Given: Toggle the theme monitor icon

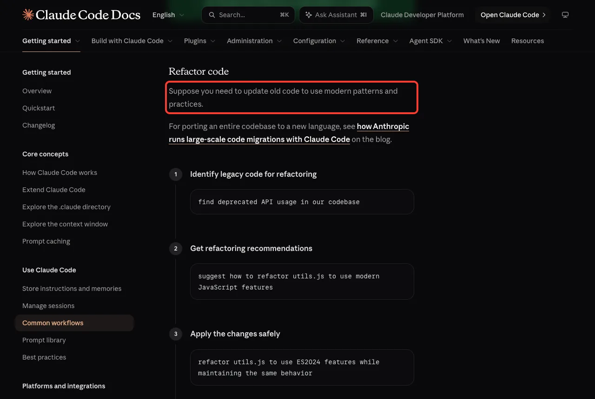Looking at the screenshot, I should pyautogui.click(x=565, y=15).
